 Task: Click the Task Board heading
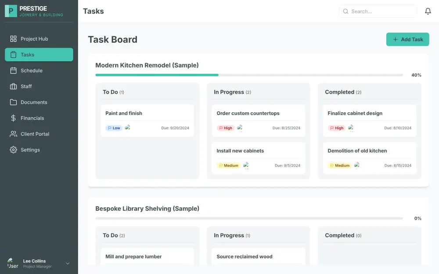113,39
